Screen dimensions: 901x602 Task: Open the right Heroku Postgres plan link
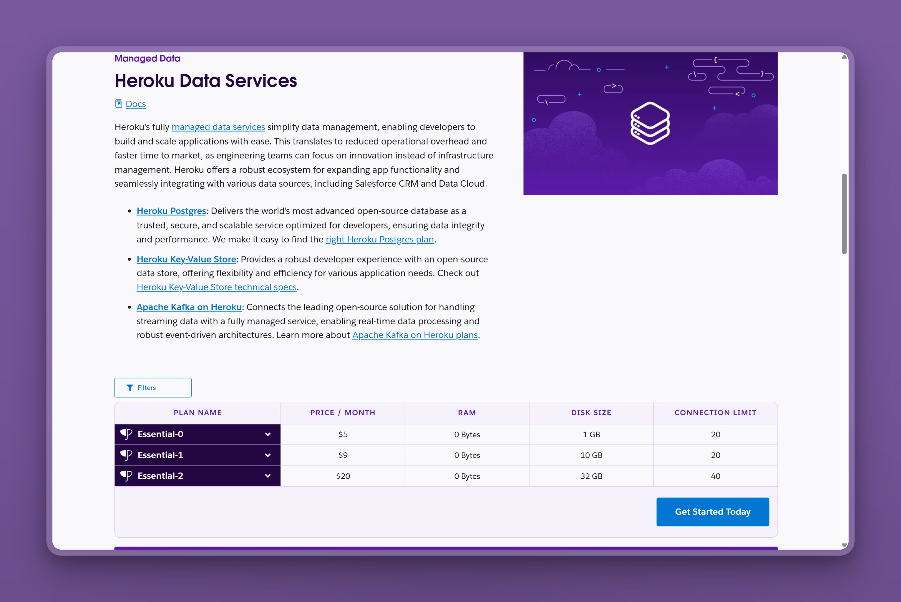pos(380,240)
